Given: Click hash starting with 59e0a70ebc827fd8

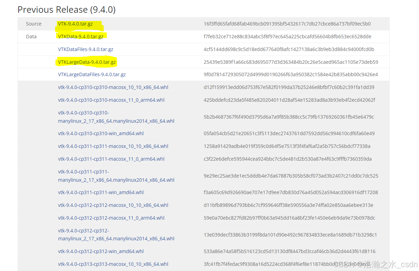Looking at the screenshot, I should point(289,218).
